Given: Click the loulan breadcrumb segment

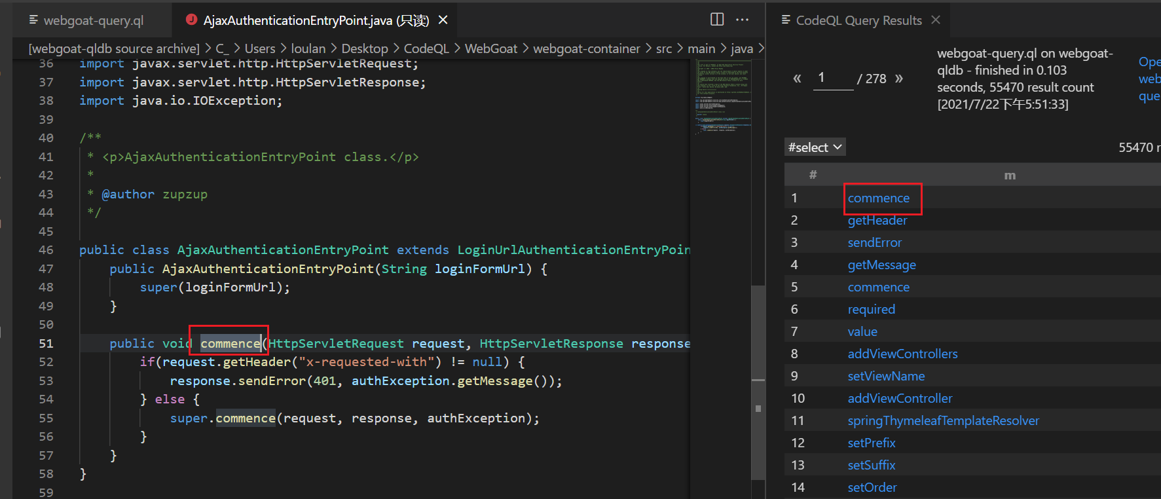Looking at the screenshot, I should click(308, 48).
